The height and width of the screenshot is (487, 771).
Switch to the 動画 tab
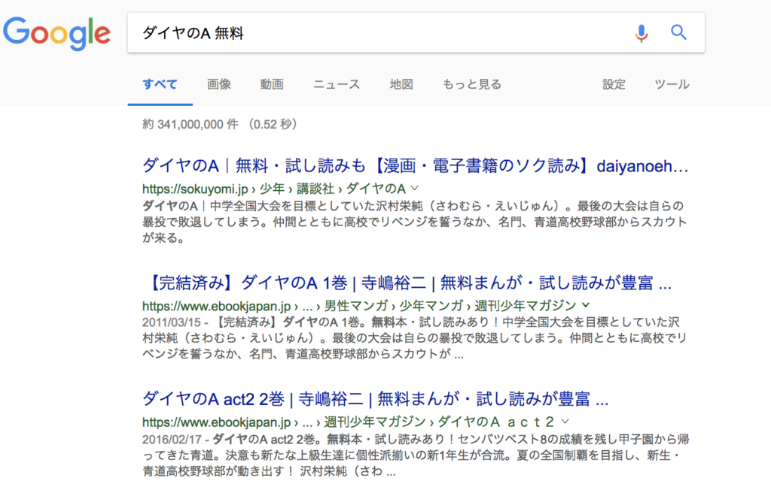pos(272,84)
